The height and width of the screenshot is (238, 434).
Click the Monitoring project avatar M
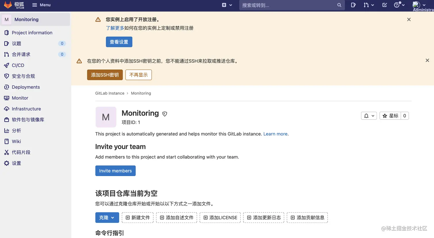click(106, 117)
